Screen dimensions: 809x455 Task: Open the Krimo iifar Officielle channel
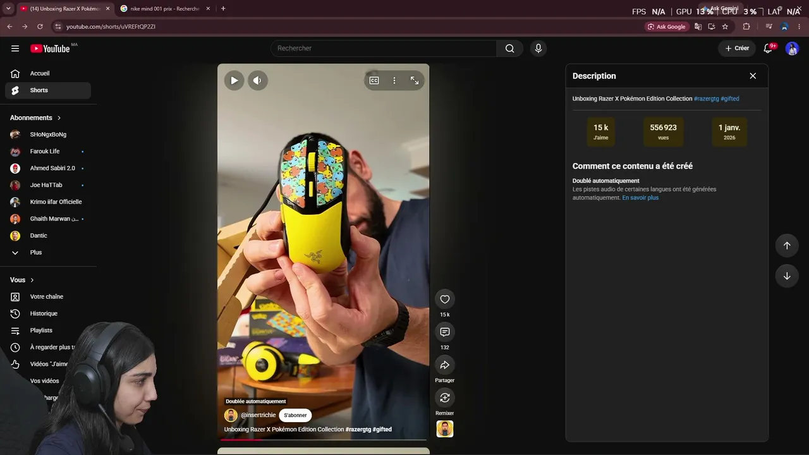(48, 202)
